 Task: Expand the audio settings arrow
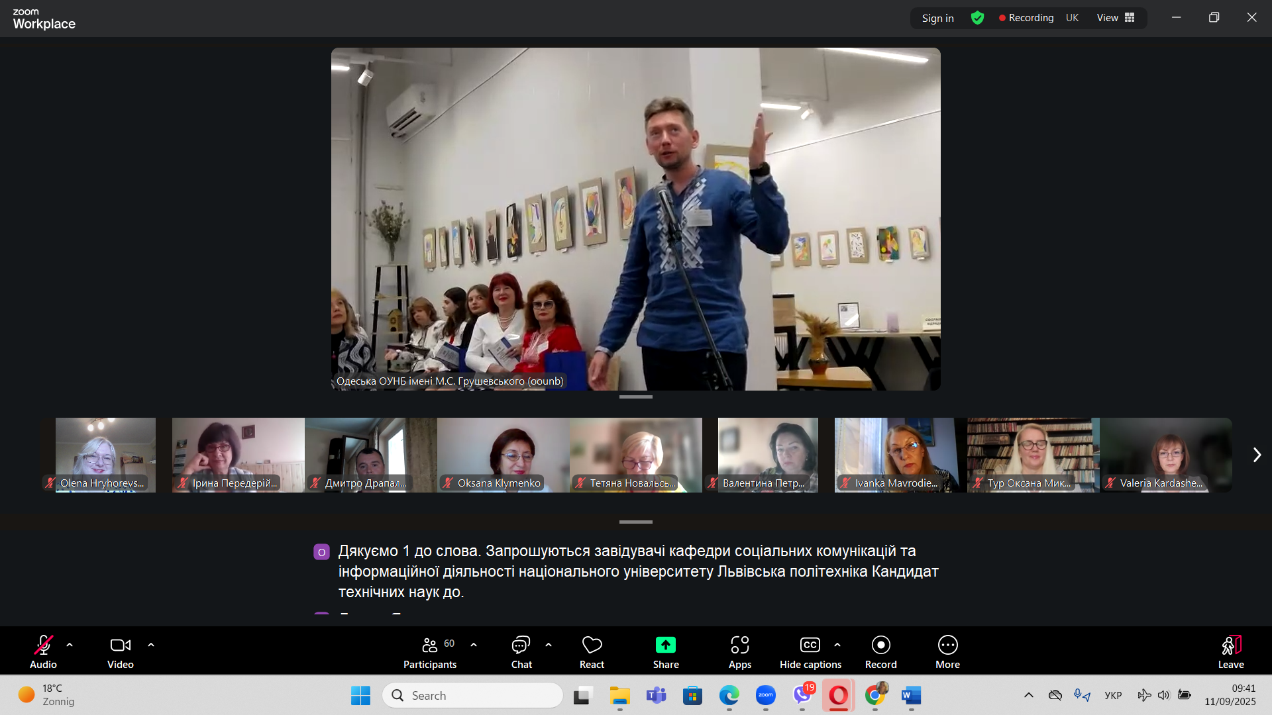click(x=70, y=644)
